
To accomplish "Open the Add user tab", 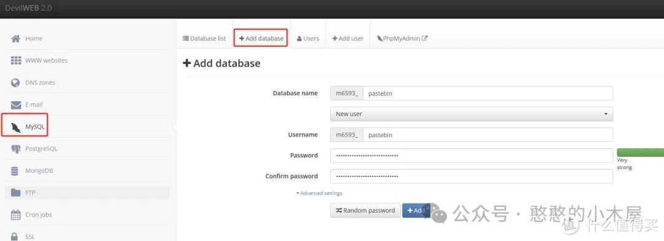I will (347, 39).
